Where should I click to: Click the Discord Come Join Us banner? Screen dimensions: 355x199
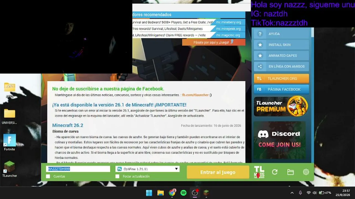(280, 140)
